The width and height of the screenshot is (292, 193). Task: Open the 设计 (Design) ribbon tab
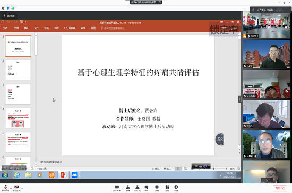36,28
